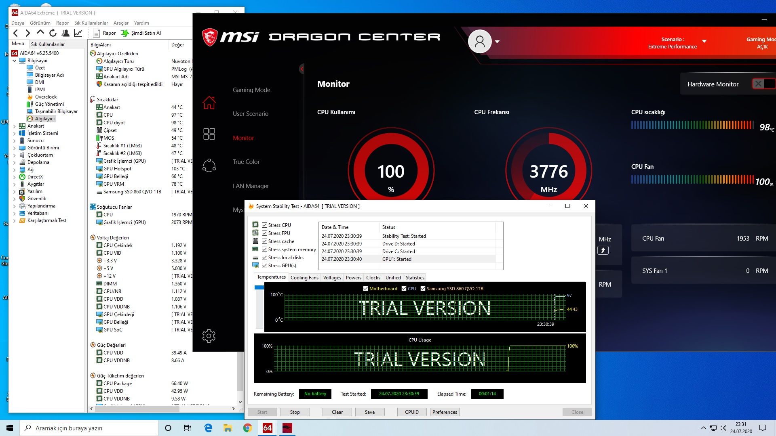Click the Dragon Center settings gear icon
The height and width of the screenshot is (436, 776).
[x=209, y=336]
